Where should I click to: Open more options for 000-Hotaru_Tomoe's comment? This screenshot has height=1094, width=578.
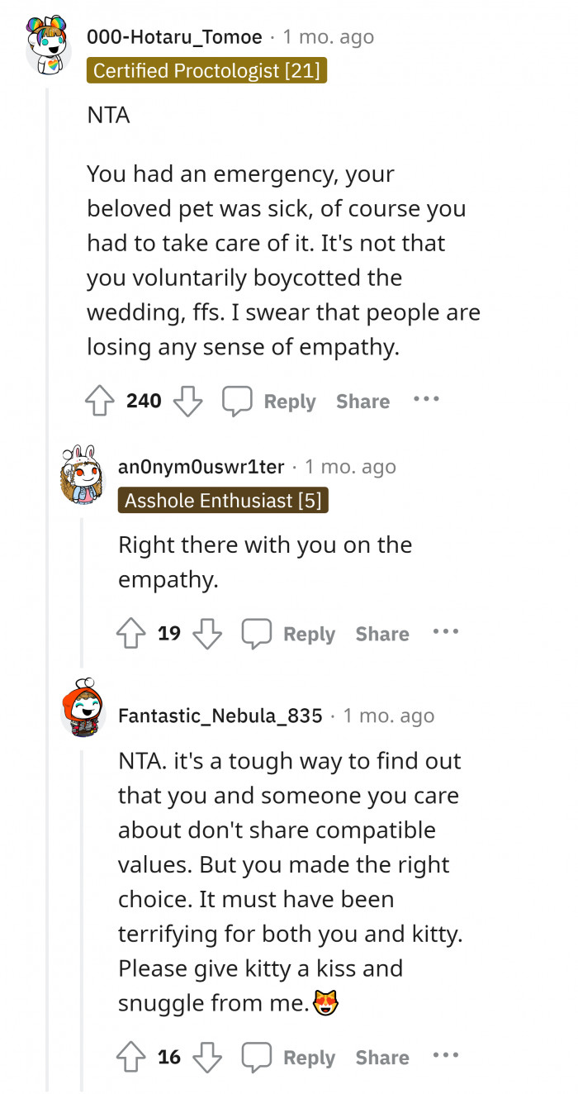(x=426, y=399)
